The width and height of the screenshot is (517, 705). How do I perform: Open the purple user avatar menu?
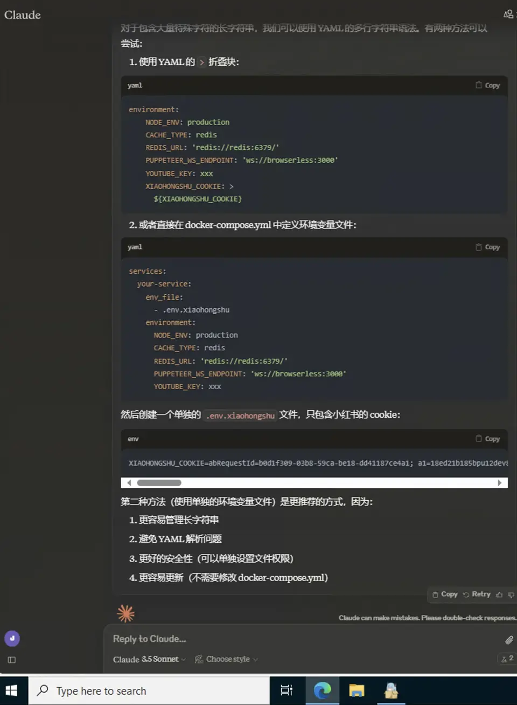tap(12, 639)
